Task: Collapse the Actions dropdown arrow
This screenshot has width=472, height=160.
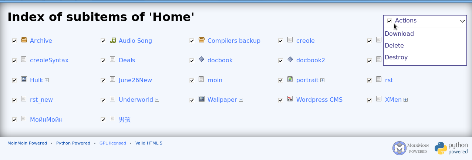Action: click(x=462, y=21)
